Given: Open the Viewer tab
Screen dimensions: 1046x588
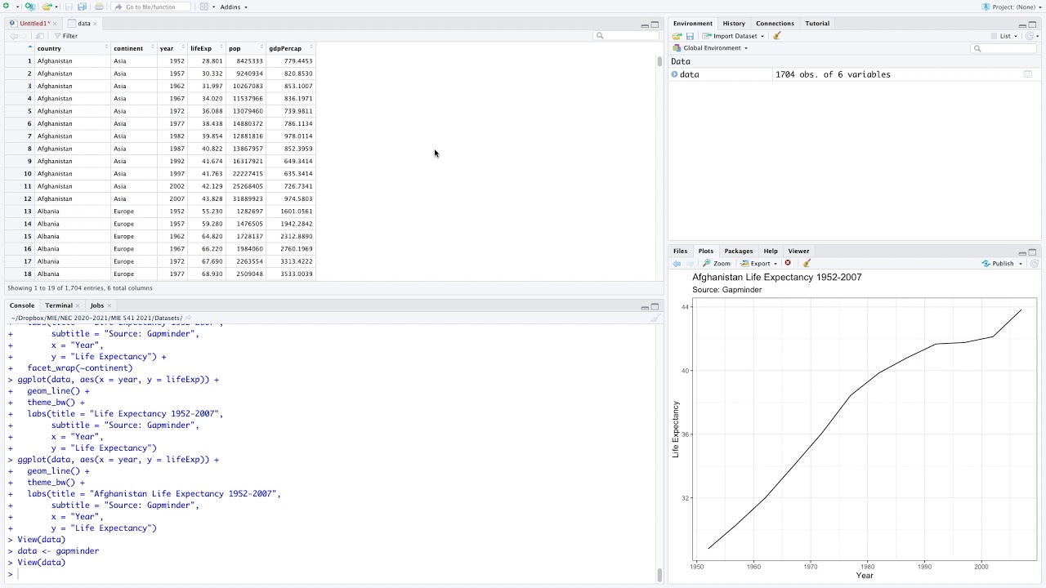Looking at the screenshot, I should 798,252.
